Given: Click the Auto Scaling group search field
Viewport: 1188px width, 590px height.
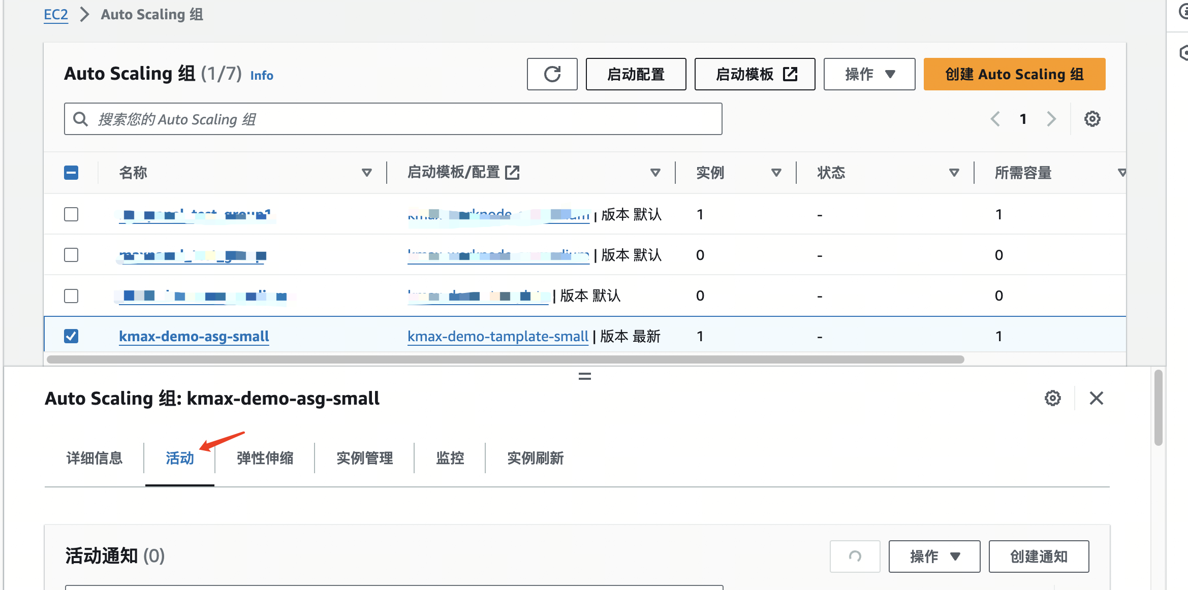Looking at the screenshot, I should click(x=392, y=119).
